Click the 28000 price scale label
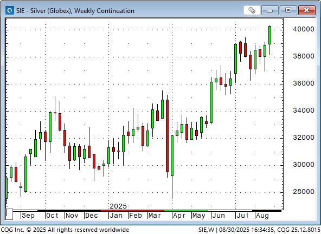Screen dimensions: 321x234 pyautogui.click(x=304, y=191)
